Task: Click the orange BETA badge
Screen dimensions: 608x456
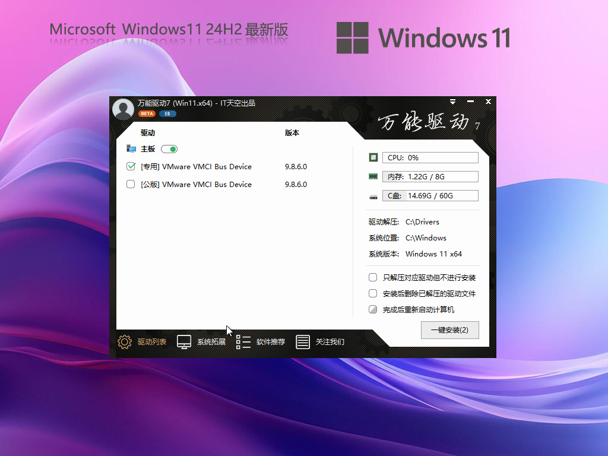Action: (147, 113)
